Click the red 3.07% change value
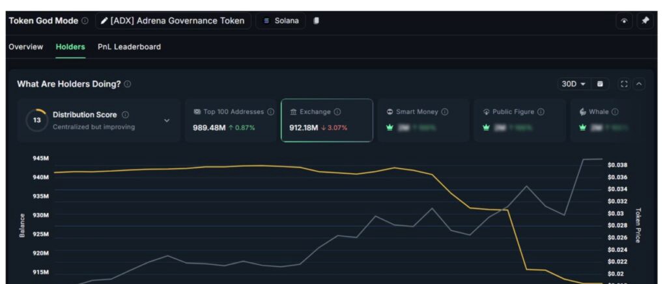The height and width of the screenshot is (284, 667). [x=334, y=128]
